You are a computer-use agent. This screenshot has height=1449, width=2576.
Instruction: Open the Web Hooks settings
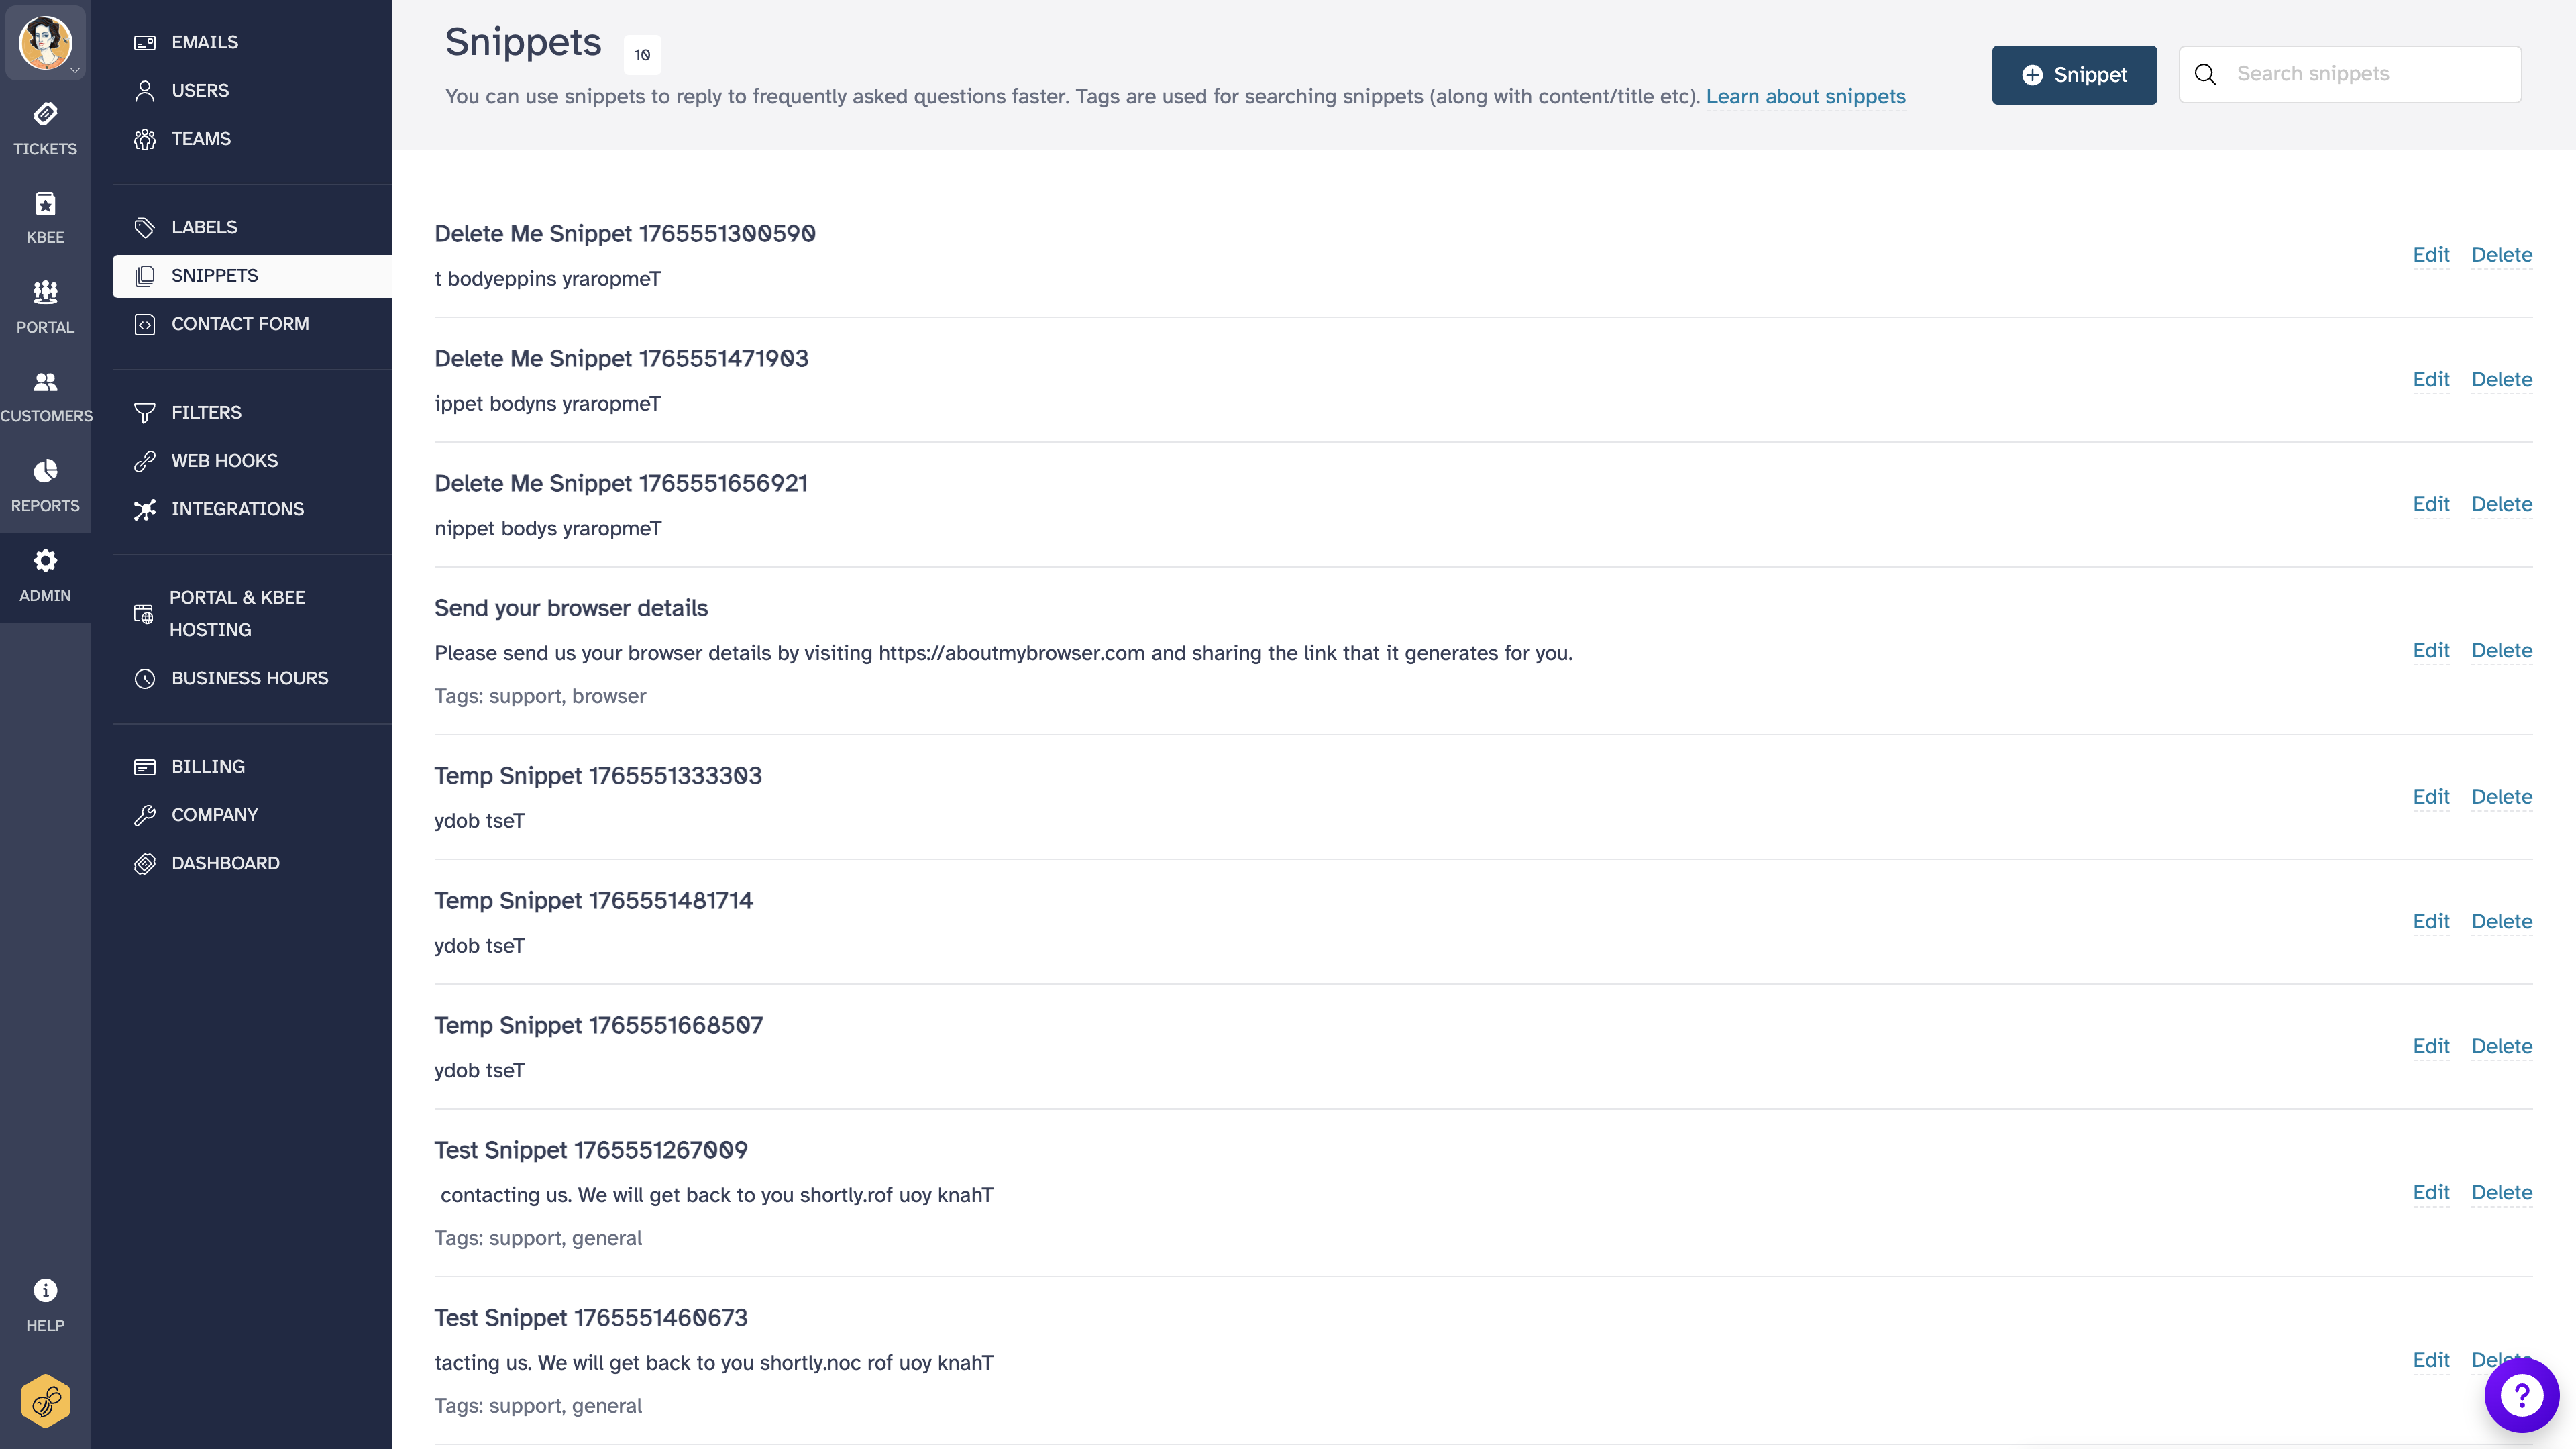pyautogui.click(x=224, y=460)
